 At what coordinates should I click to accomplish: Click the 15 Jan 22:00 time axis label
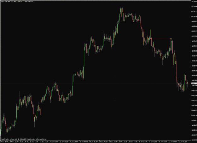click(x=44, y=142)
